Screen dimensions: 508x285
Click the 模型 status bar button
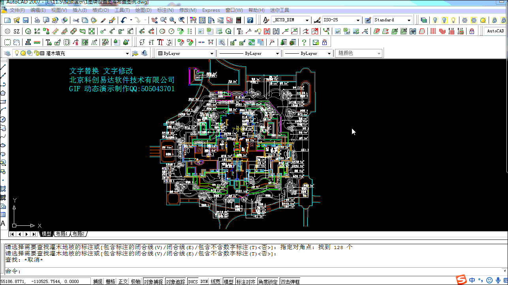coord(229,282)
